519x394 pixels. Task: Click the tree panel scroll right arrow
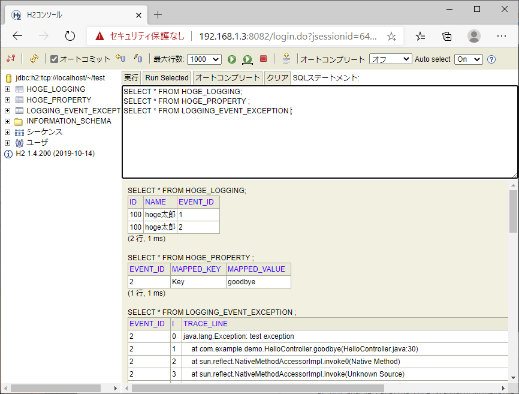[x=115, y=389]
